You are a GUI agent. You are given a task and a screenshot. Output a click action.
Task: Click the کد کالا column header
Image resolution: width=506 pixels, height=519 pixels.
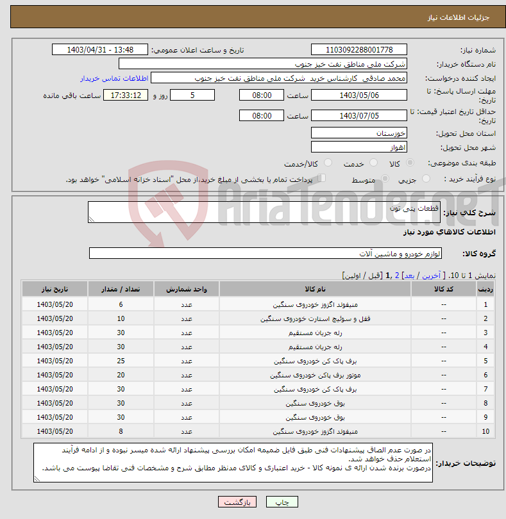point(443,289)
